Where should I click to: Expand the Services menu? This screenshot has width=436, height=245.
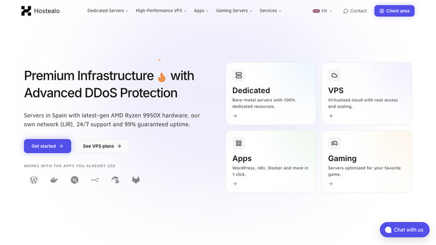coord(270,11)
